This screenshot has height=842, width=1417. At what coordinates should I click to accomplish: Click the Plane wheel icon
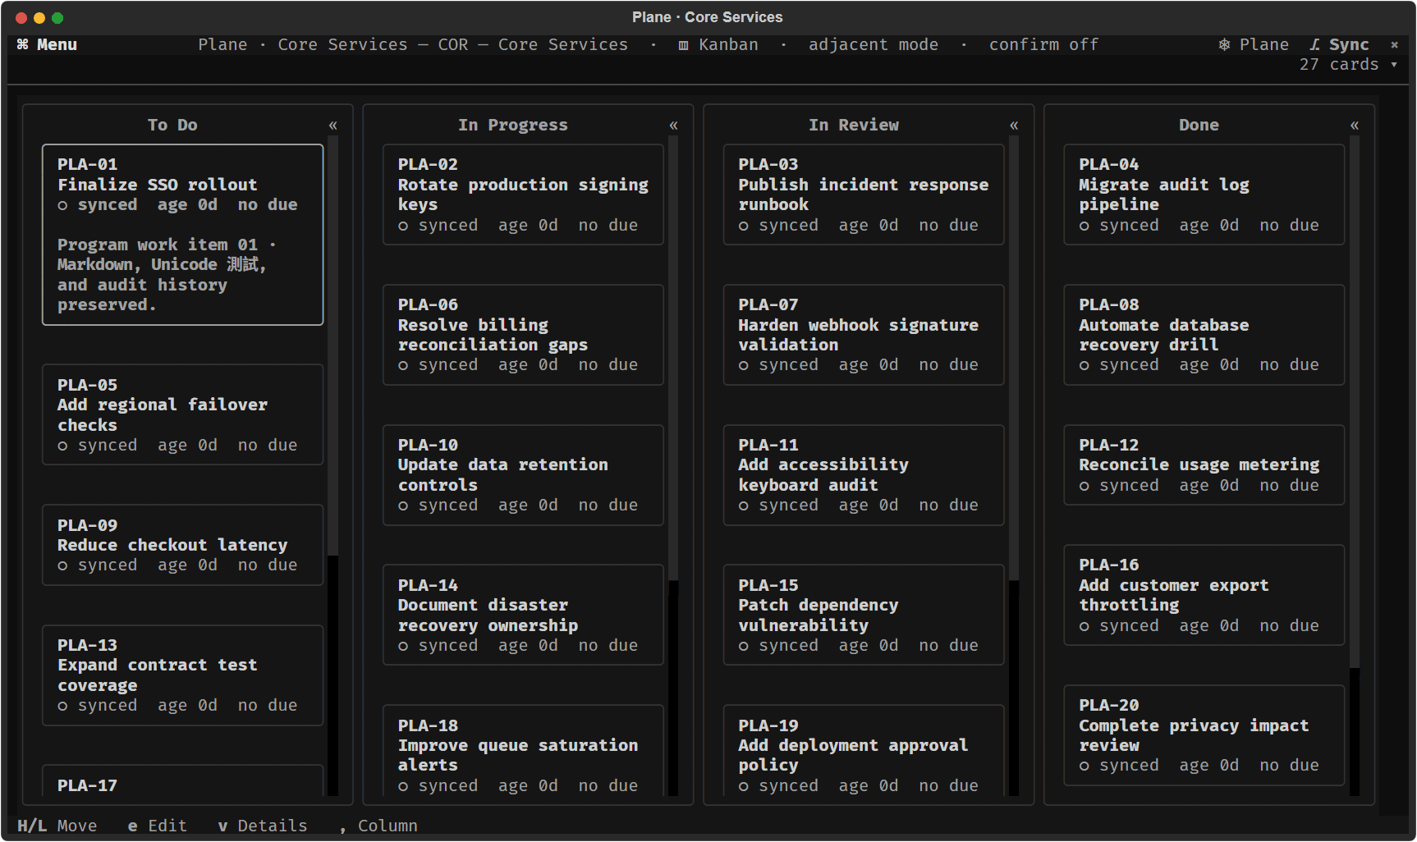1224,44
